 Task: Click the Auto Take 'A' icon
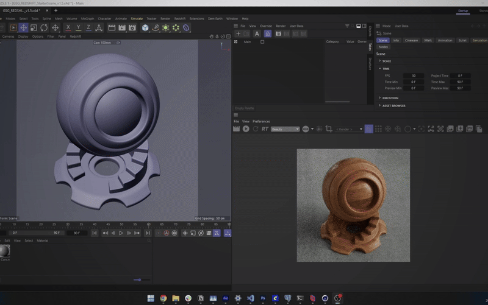coord(257,33)
